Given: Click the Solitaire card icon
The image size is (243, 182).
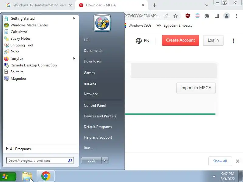Looking at the screenshot, I should pos(6,72).
